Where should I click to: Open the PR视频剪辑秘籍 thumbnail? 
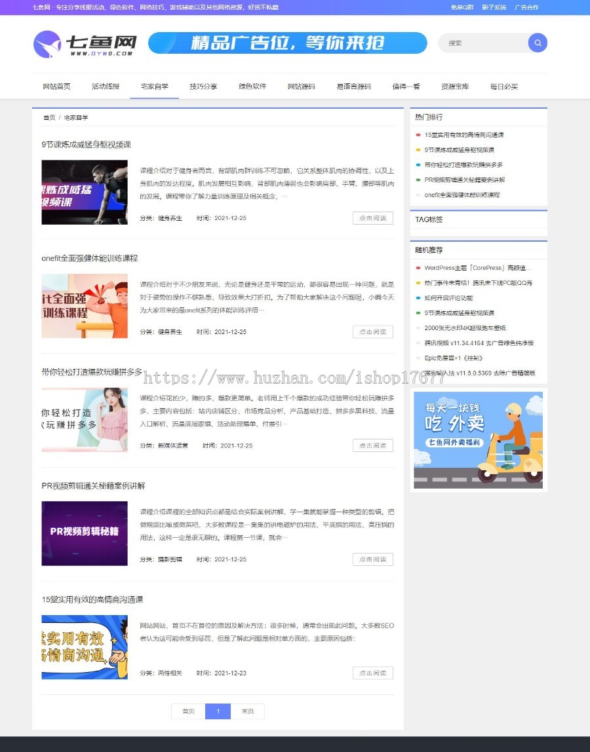(x=85, y=533)
